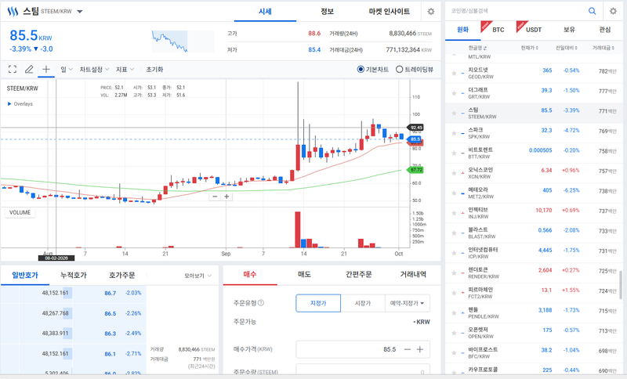Sort list by 거래대금 column

603,48
